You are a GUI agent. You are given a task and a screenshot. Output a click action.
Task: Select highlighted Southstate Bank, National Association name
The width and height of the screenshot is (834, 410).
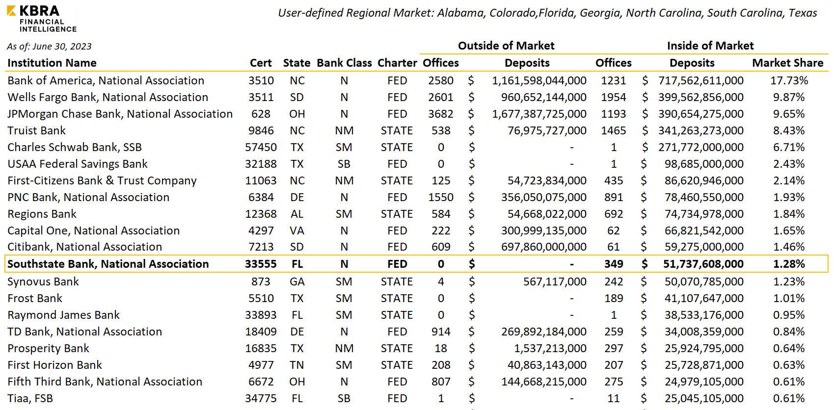click(108, 264)
